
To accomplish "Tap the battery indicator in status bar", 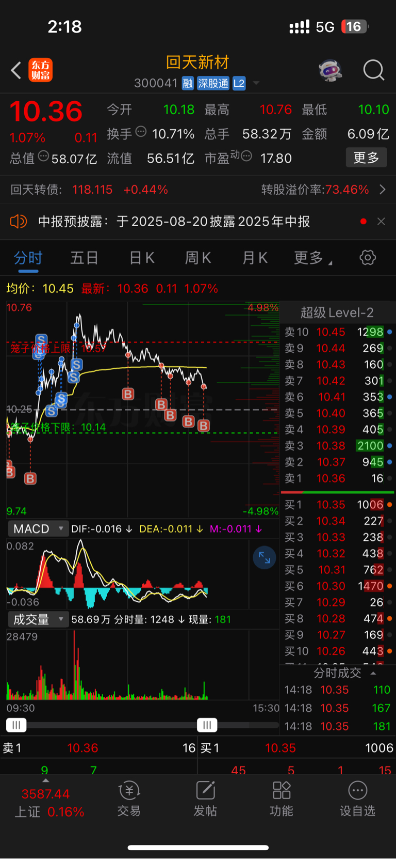I will point(355,26).
